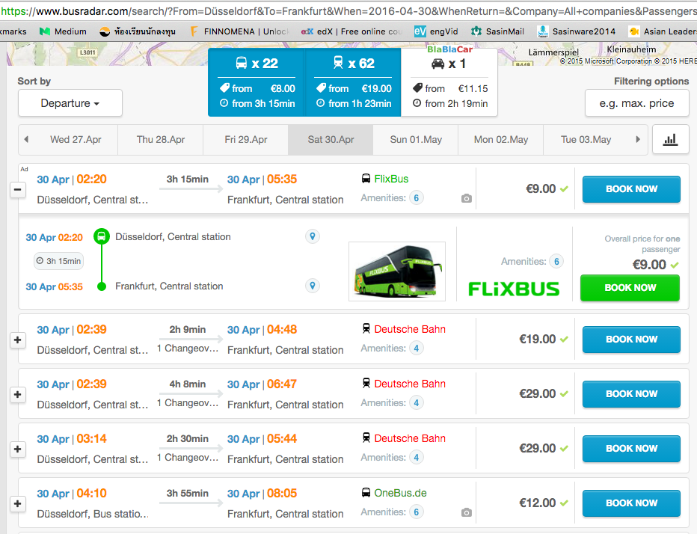Image resolution: width=697 pixels, height=534 pixels.
Task: Go to previous dates with left arrow
Action: click(26, 140)
